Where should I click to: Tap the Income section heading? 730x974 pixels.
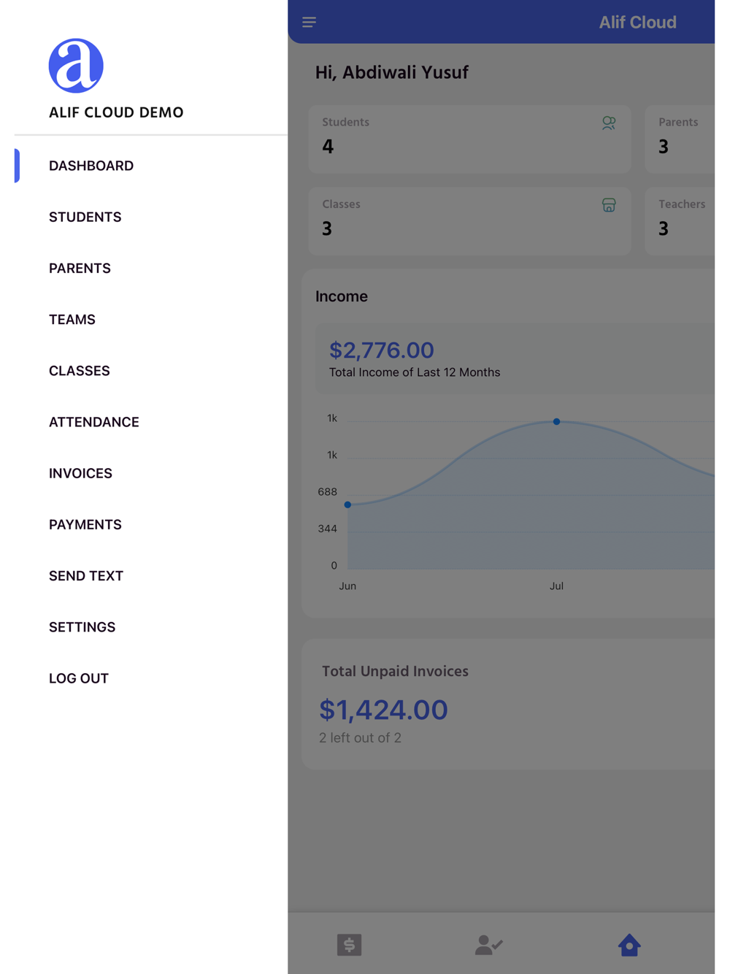[x=342, y=296]
